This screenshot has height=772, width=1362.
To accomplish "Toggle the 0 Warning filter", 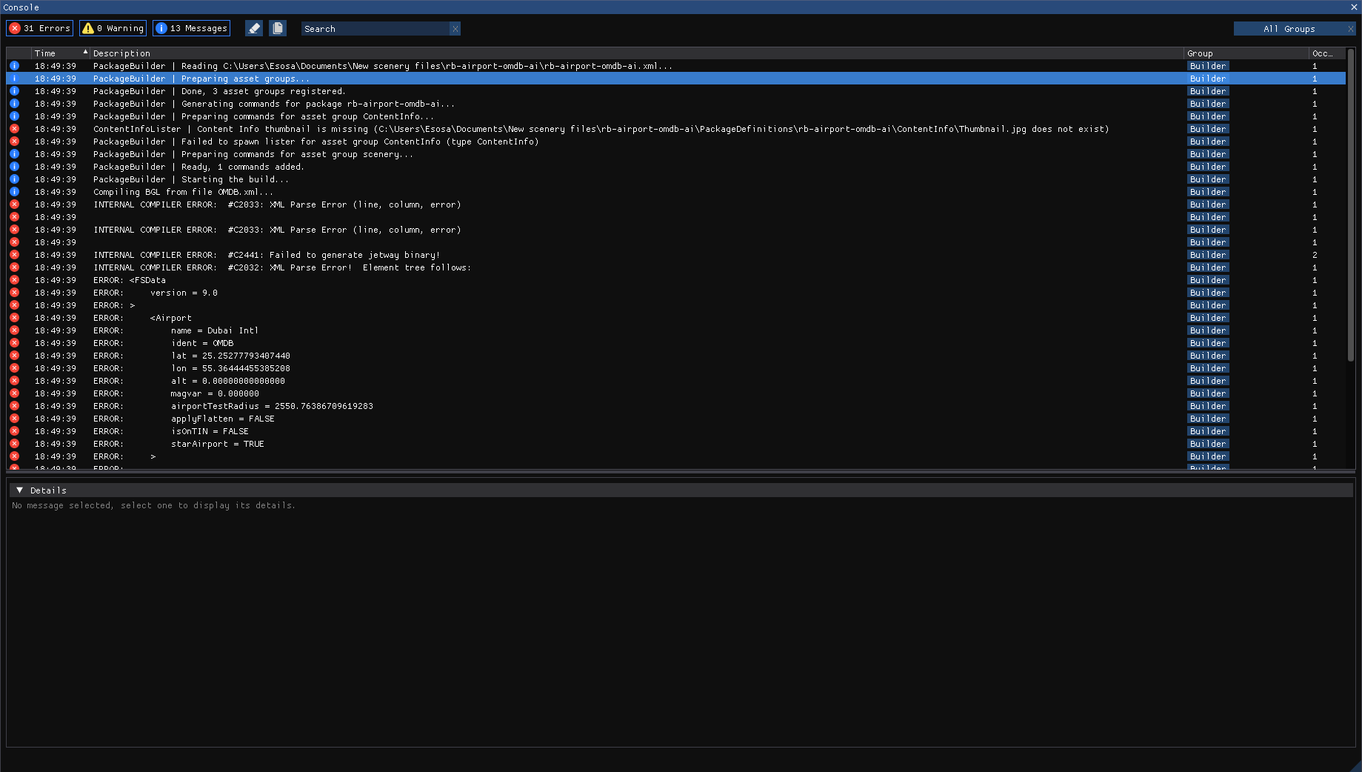I will (x=113, y=28).
